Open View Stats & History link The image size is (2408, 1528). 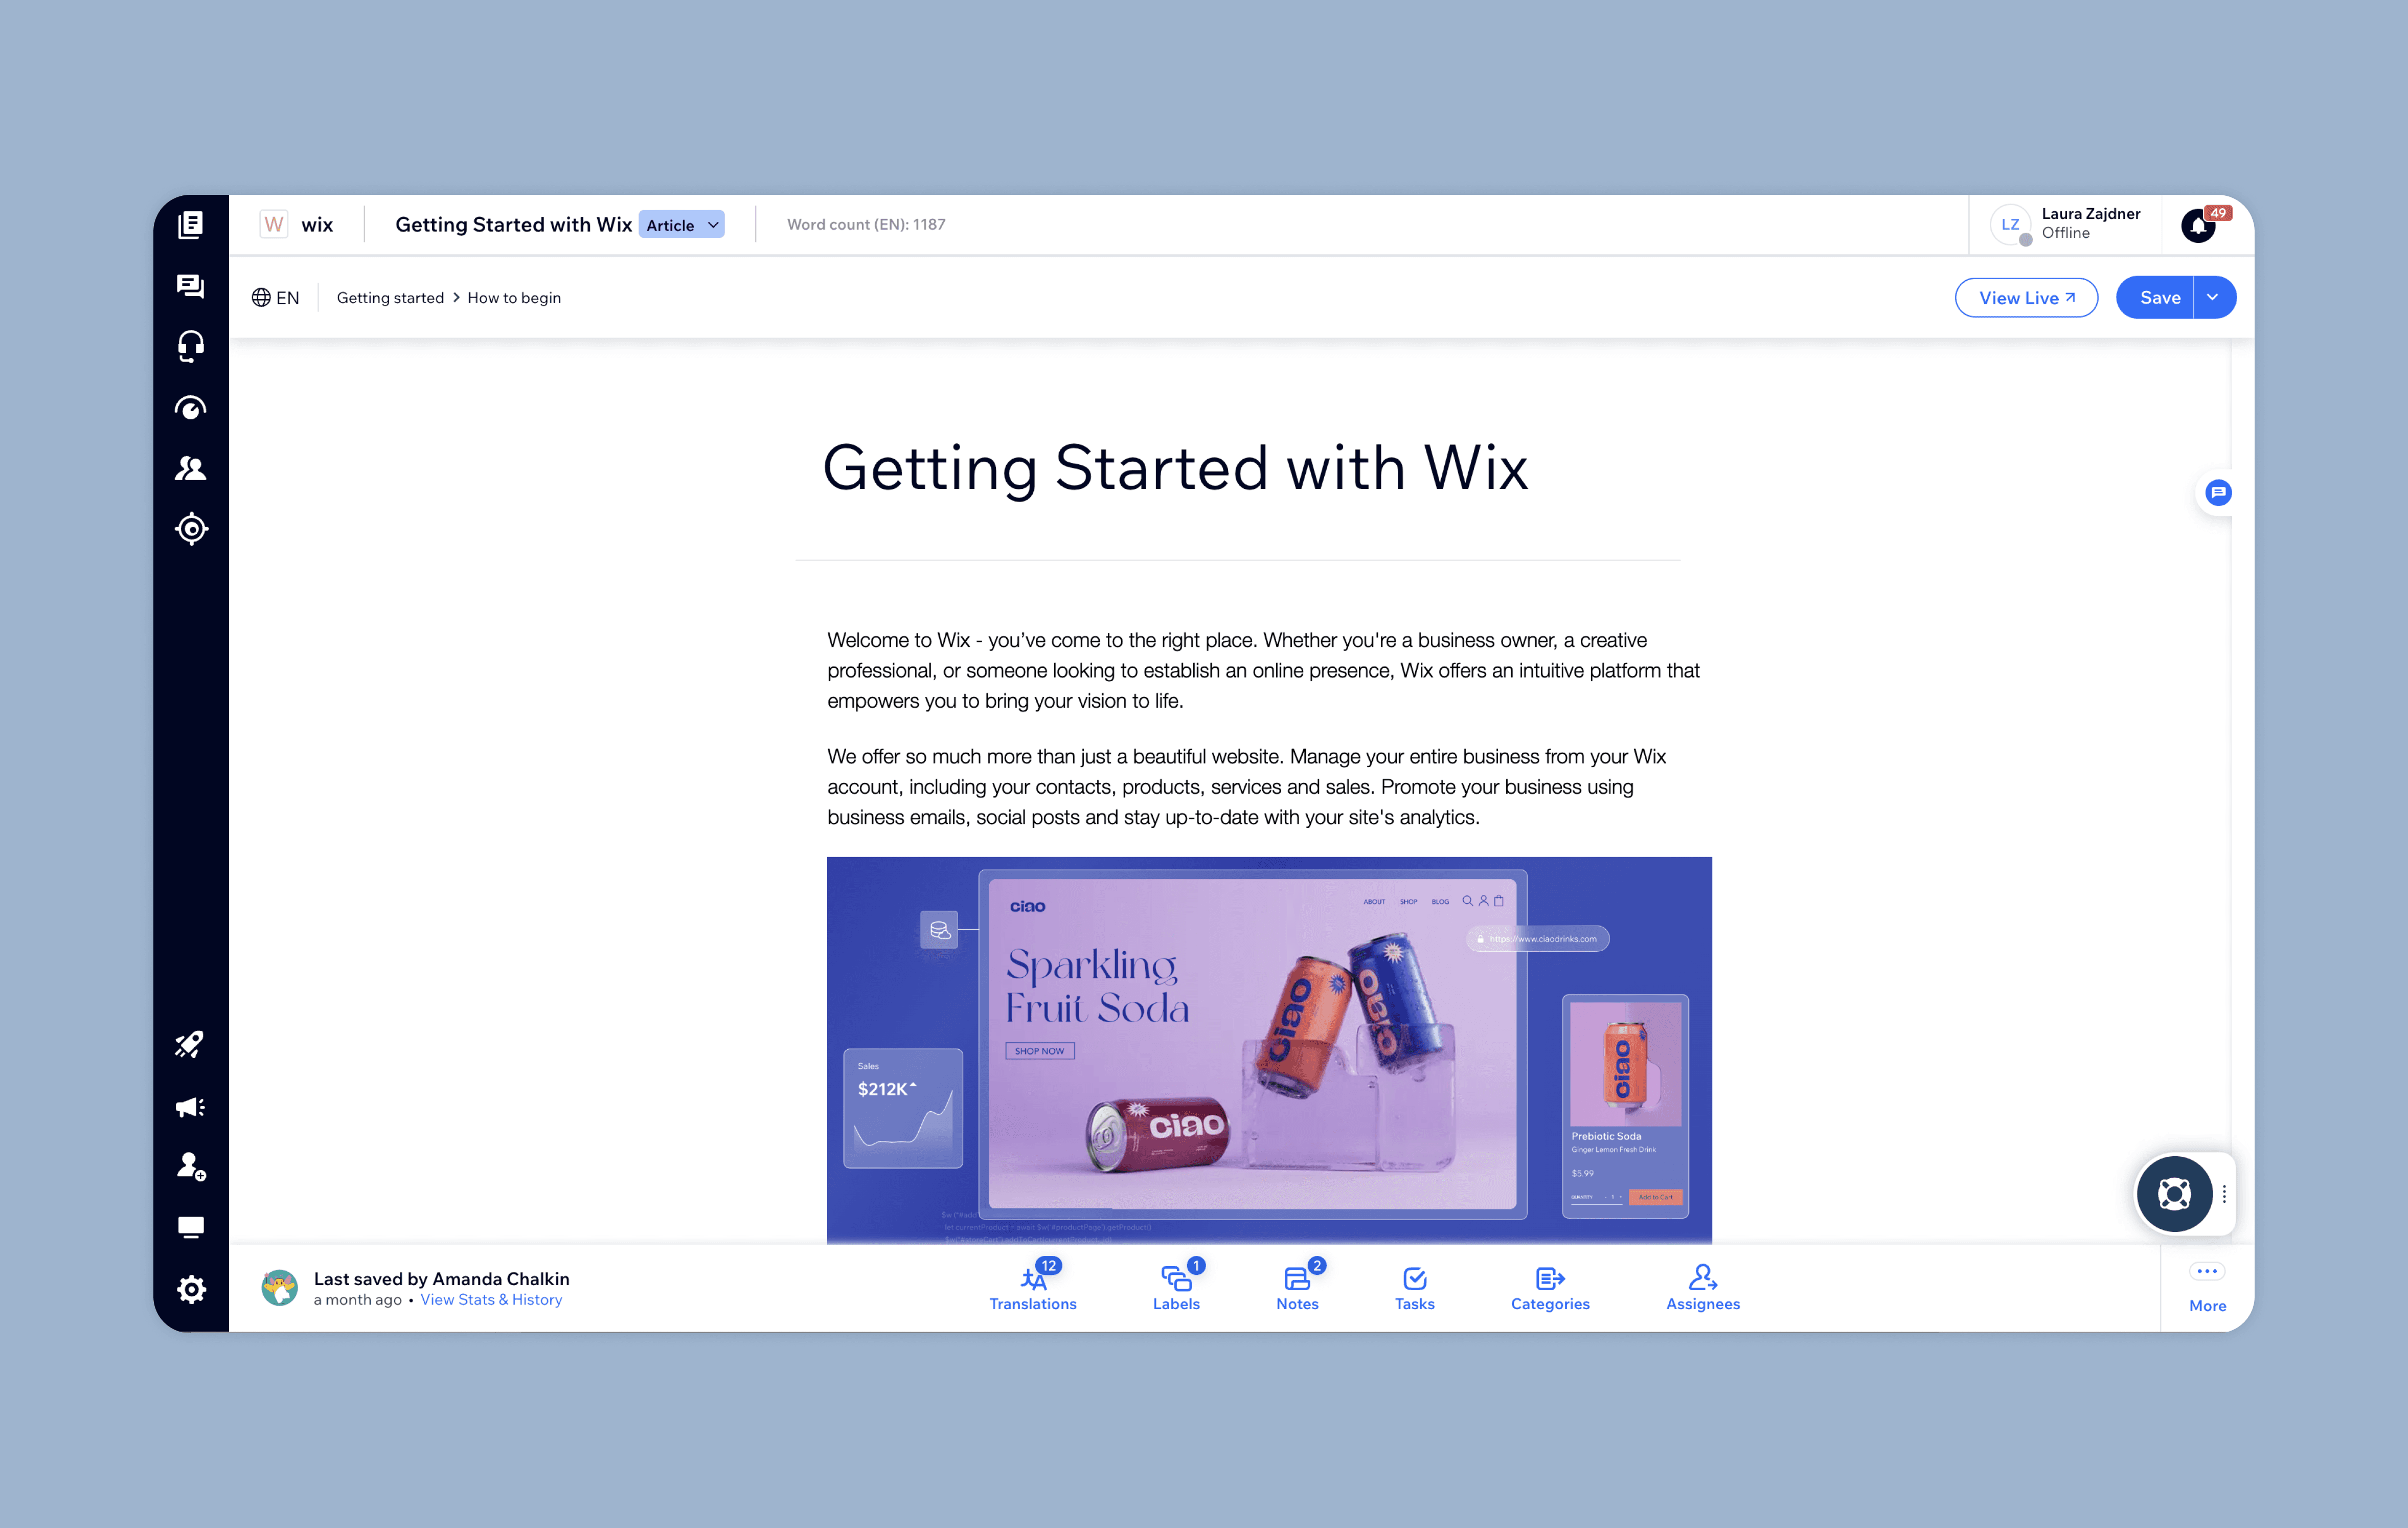[491, 1300]
